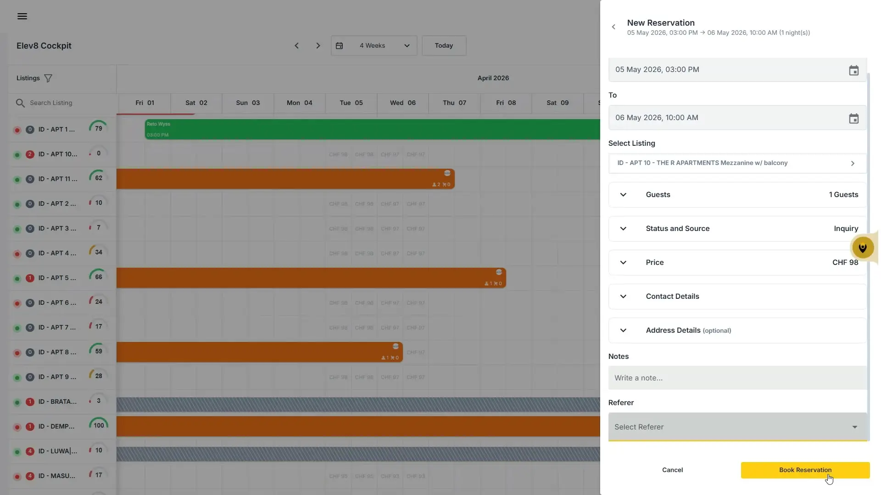Screen dimensions: 881x495
Task: Expand the Guests section
Action: [737, 195]
